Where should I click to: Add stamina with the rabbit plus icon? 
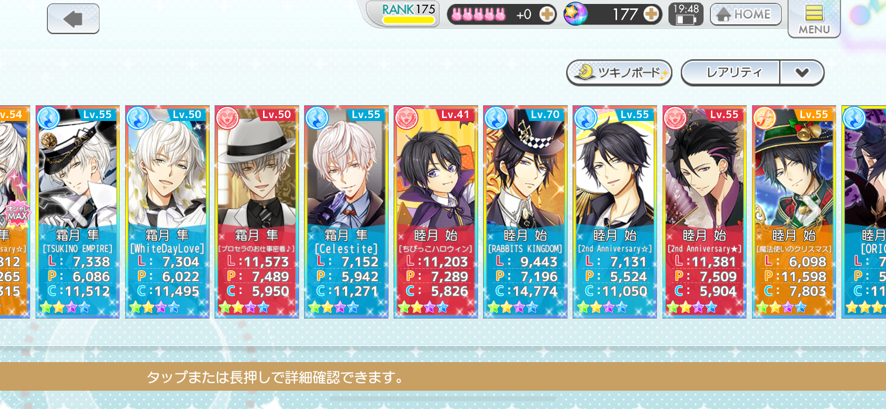pos(546,14)
